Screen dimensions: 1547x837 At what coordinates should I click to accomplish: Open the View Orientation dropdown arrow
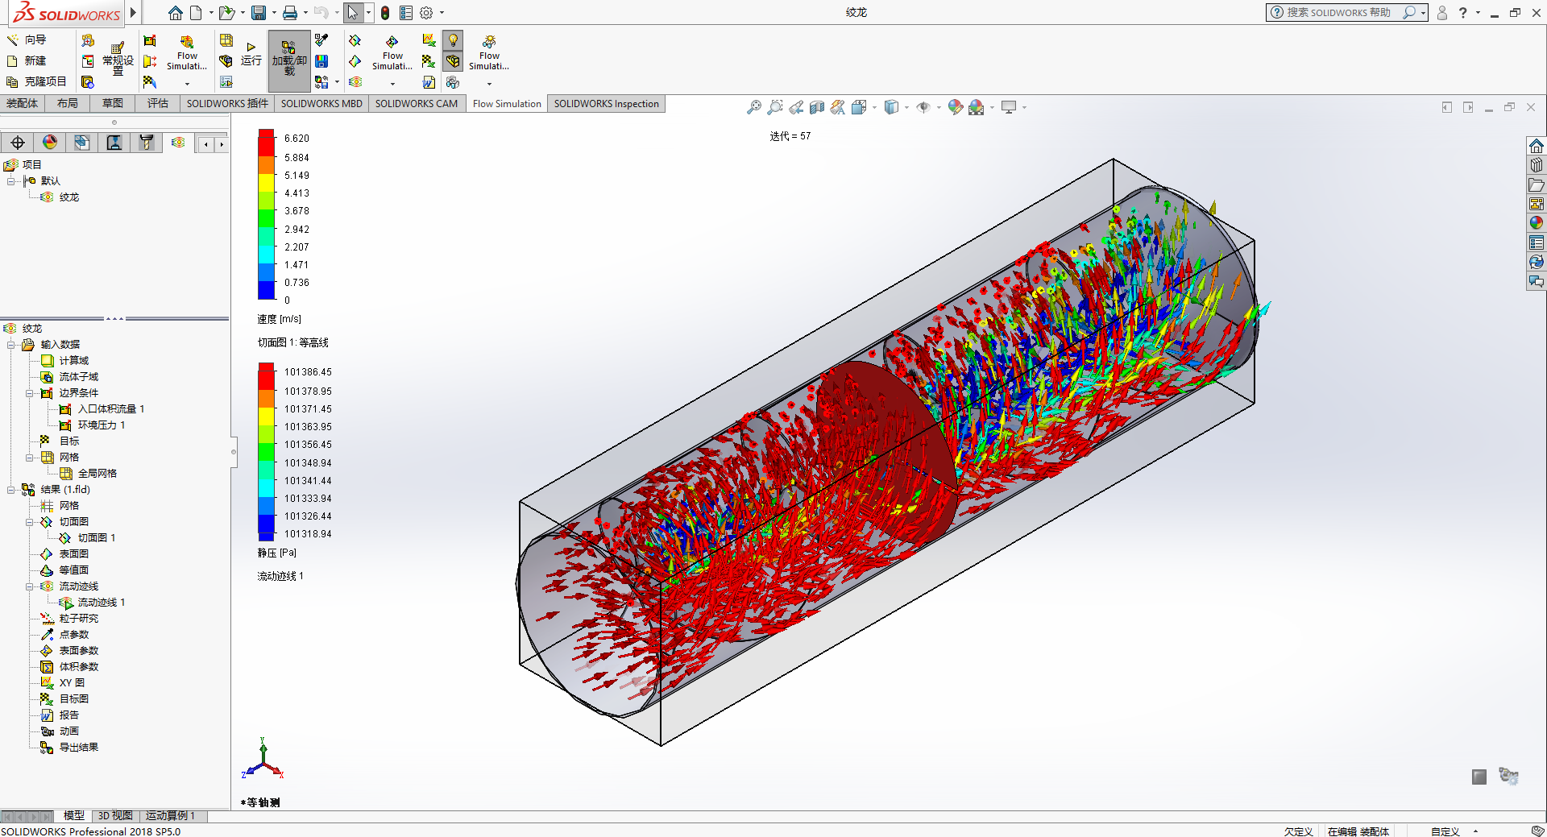[874, 107]
